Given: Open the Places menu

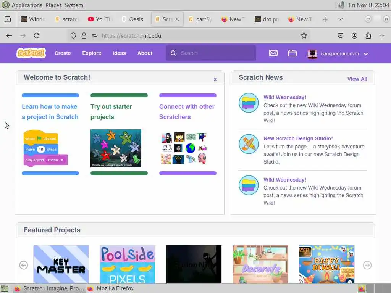Looking at the screenshot, I should [x=53, y=5].
